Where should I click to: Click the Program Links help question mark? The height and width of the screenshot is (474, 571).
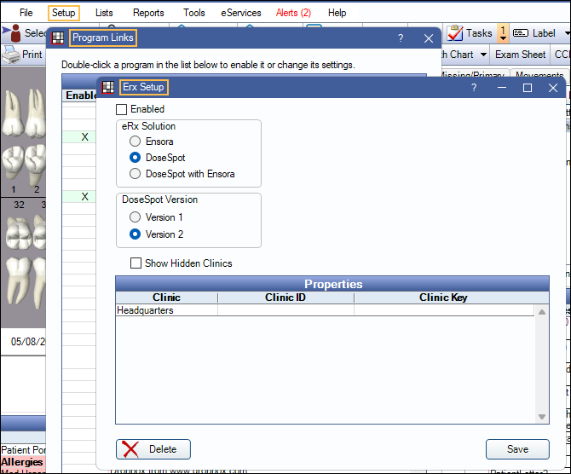coord(401,38)
